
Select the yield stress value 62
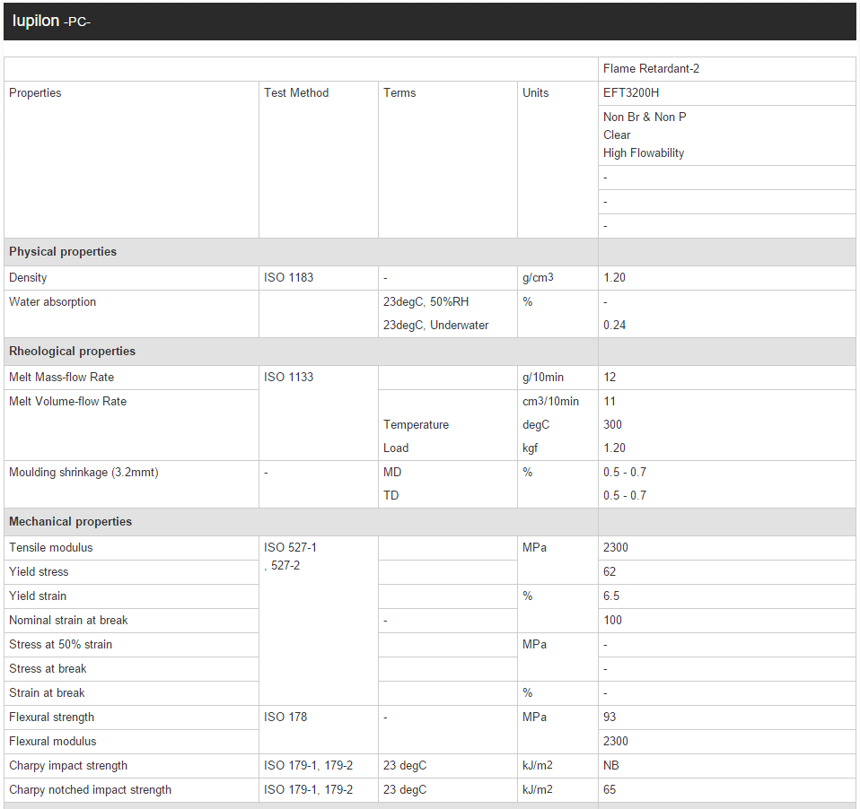pos(610,571)
